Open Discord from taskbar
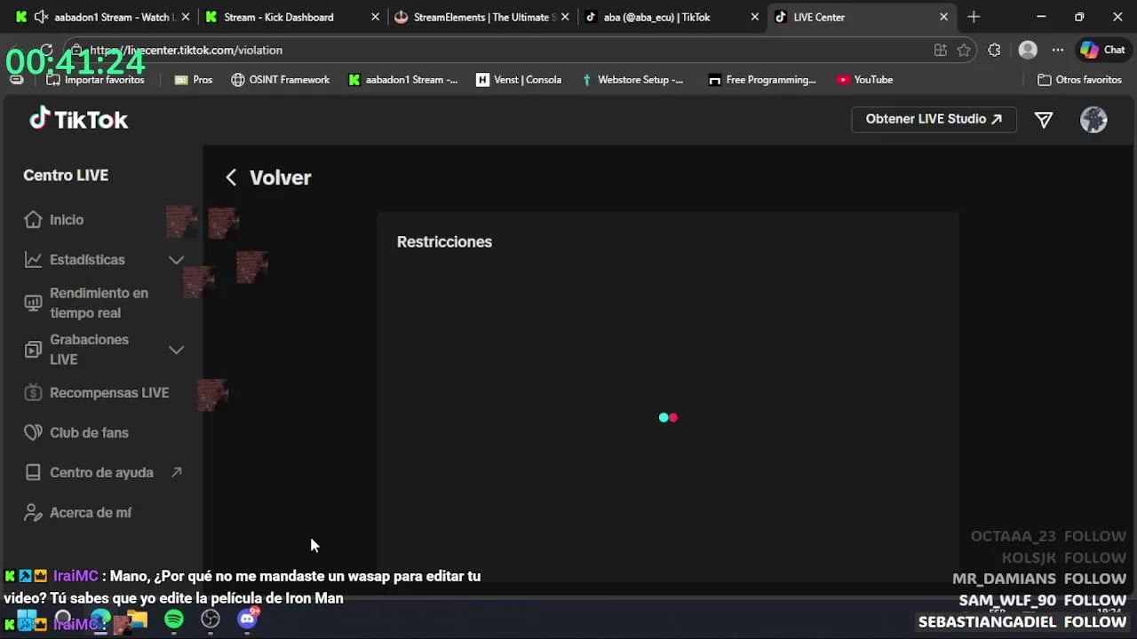The height and width of the screenshot is (639, 1137). [247, 619]
